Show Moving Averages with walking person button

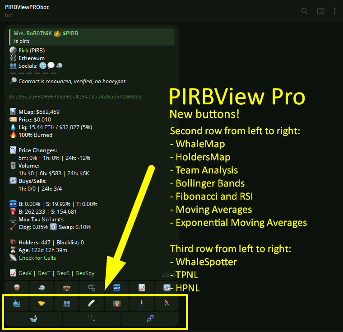pyautogui.click(x=142, y=303)
